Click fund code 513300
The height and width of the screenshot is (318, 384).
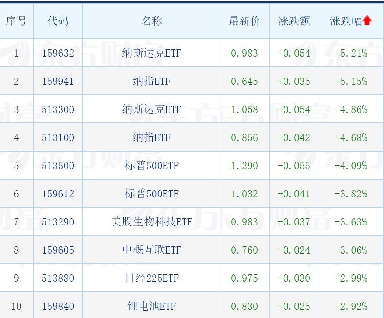click(58, 110)
